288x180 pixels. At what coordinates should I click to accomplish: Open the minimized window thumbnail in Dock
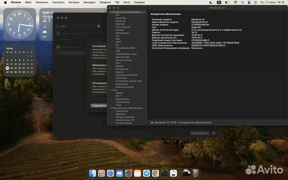click(x=186, y=173)
